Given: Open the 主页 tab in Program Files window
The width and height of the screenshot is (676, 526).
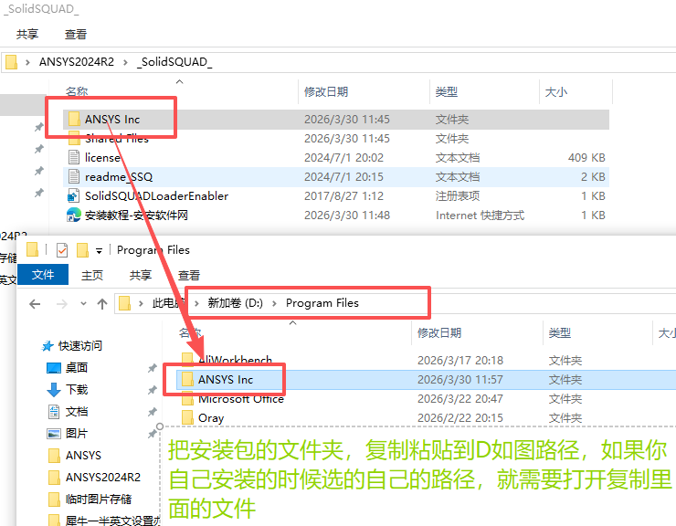Looking at the screenshot, I should tap(92, 275).
